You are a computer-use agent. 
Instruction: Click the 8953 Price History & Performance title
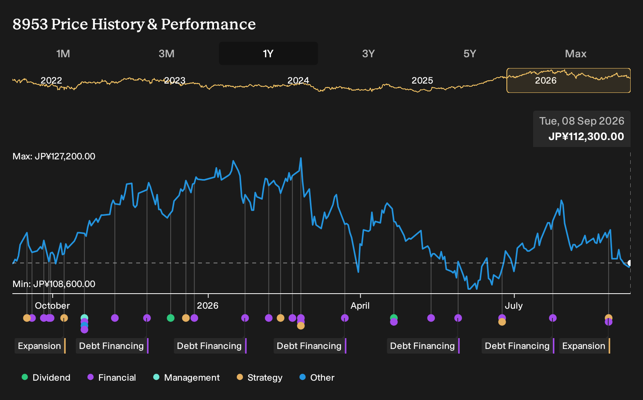pyautogui.click(x=134, y=24)
